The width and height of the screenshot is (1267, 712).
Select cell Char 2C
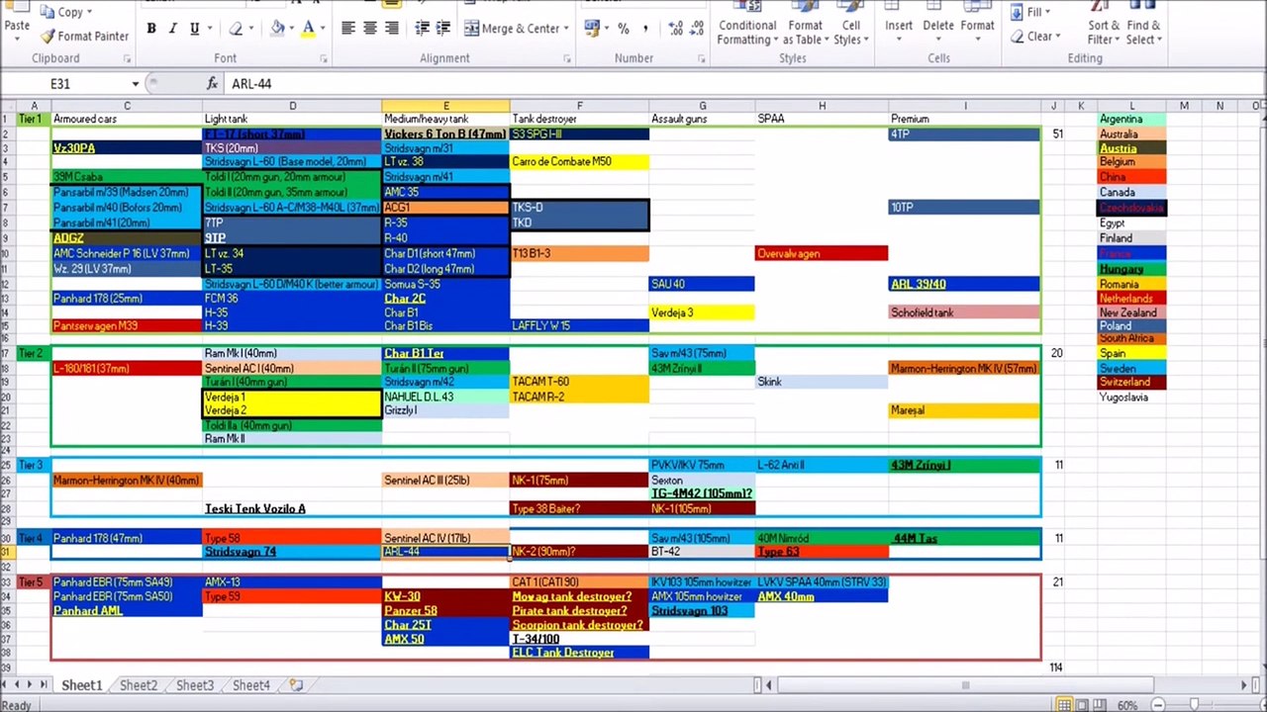coord(445,299)
